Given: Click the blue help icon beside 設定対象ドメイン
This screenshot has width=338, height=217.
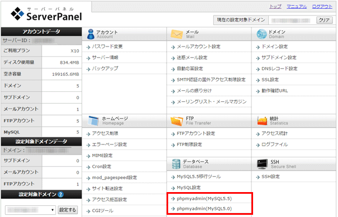Looking at the screenshot, I should [x=61, y=194].
